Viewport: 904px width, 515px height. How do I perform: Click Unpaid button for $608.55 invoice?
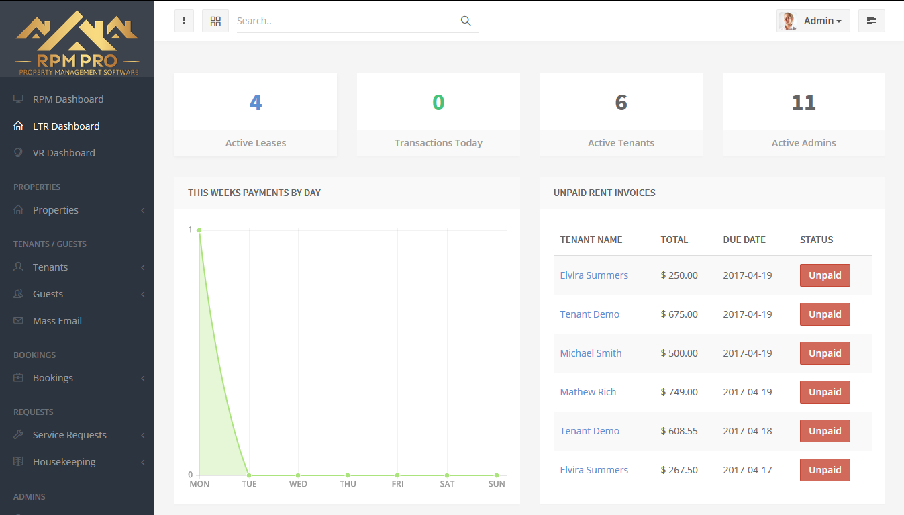(x=825, y=431)
